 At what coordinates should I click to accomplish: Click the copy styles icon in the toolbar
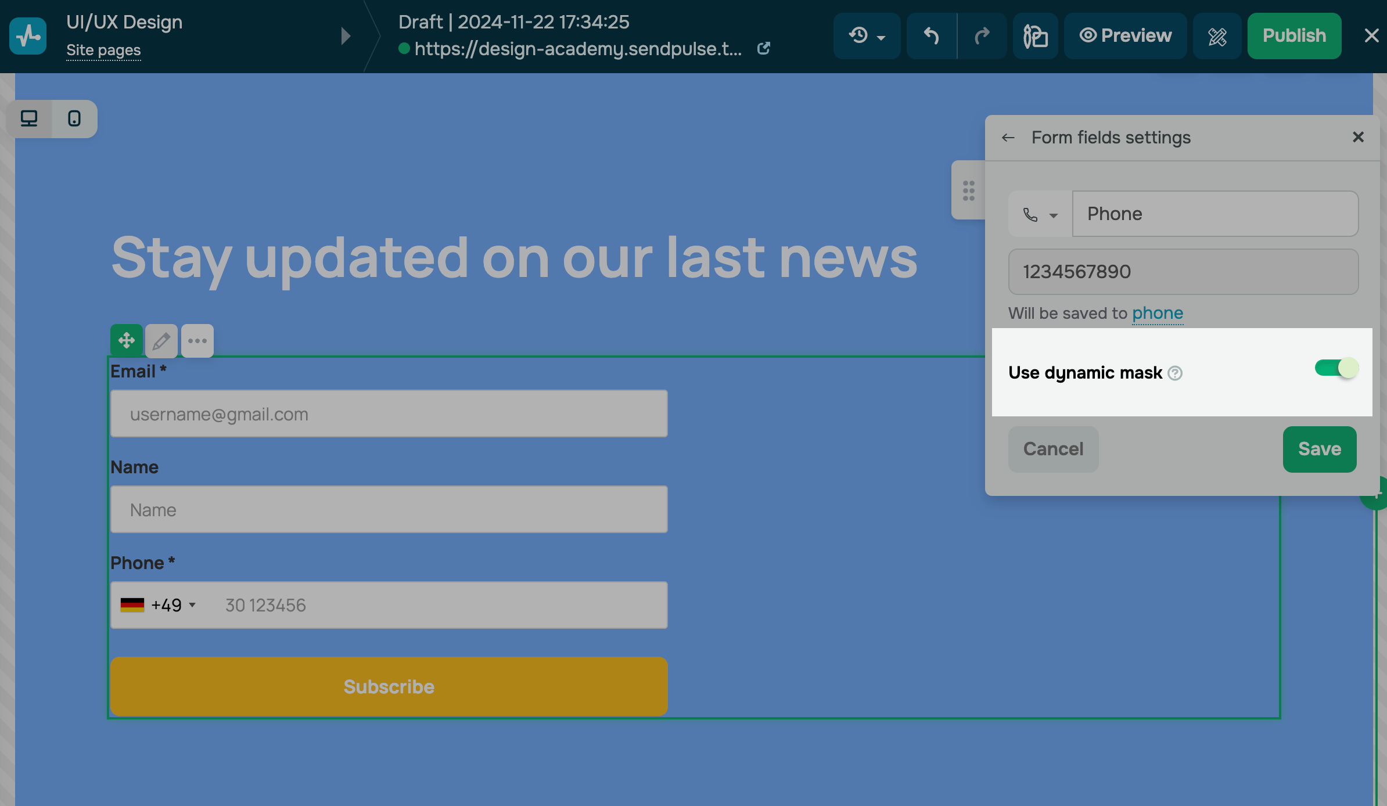click(1035, 36)
